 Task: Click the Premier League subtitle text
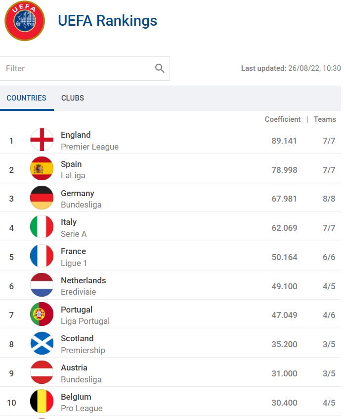(x=89, y=147)
